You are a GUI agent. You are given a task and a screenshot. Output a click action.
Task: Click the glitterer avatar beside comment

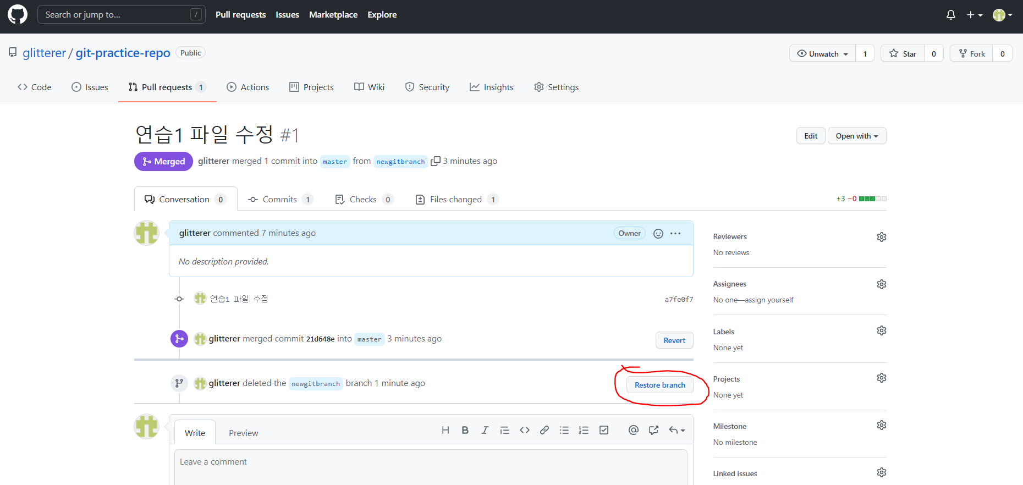147,233
